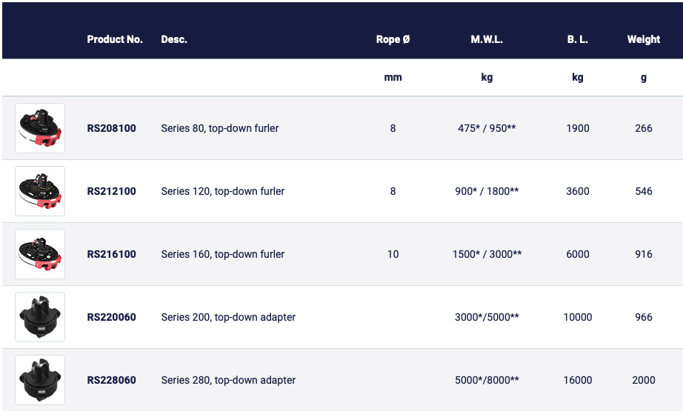The height and width of the screenshot is (420, 683).
Task: Open the RS216100 furler product thumbnail
Action: click(40, 254)
